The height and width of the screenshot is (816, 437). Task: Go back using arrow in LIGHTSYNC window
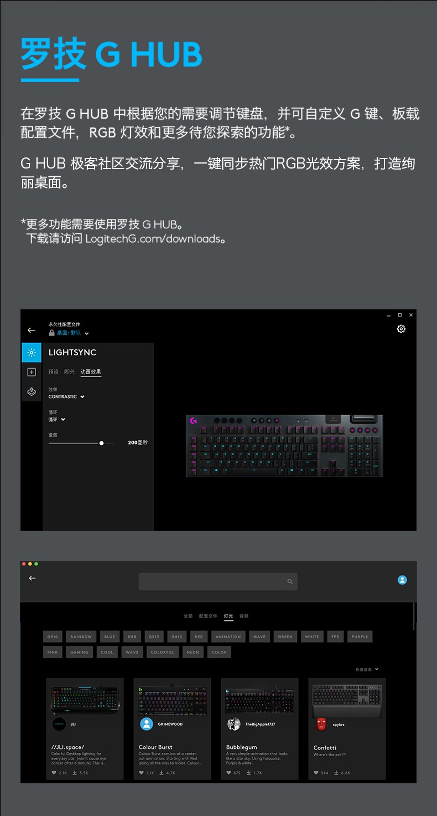[31, 330]
